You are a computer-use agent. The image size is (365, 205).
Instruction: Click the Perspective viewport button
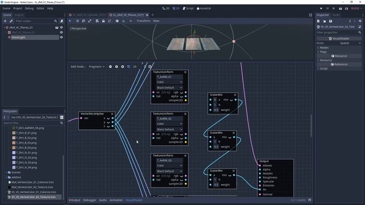point(79,28)
